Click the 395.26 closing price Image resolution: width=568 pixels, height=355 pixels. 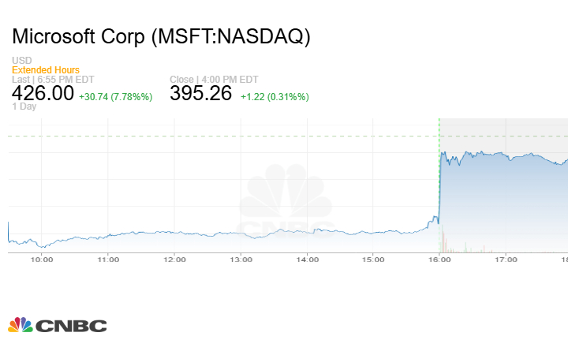tap(200, 93)
